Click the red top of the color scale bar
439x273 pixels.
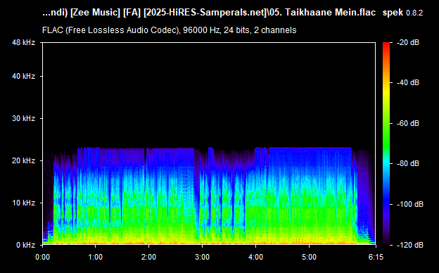tap(386, 46)
